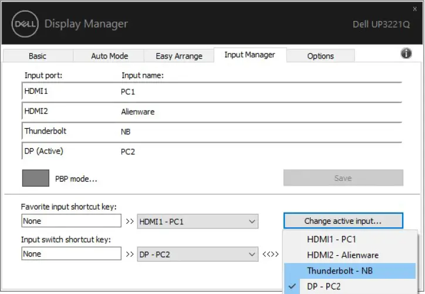The height and width of the screenshot is (294, 425).
Task: Select Thunderbolt - NB in the popup menu
Action: point(350,271)
